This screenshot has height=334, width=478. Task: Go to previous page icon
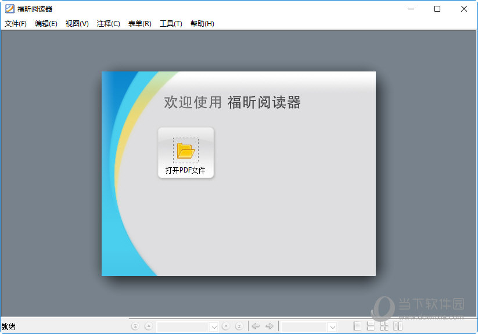point(149,326)
